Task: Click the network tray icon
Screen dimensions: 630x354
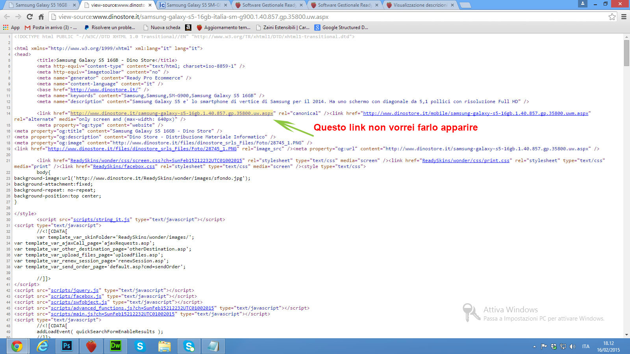Action: click(563, 347)
